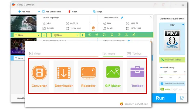Open second row subtitle None selector
Viewport: 189px width, 110px height.
tap(19, 58)
